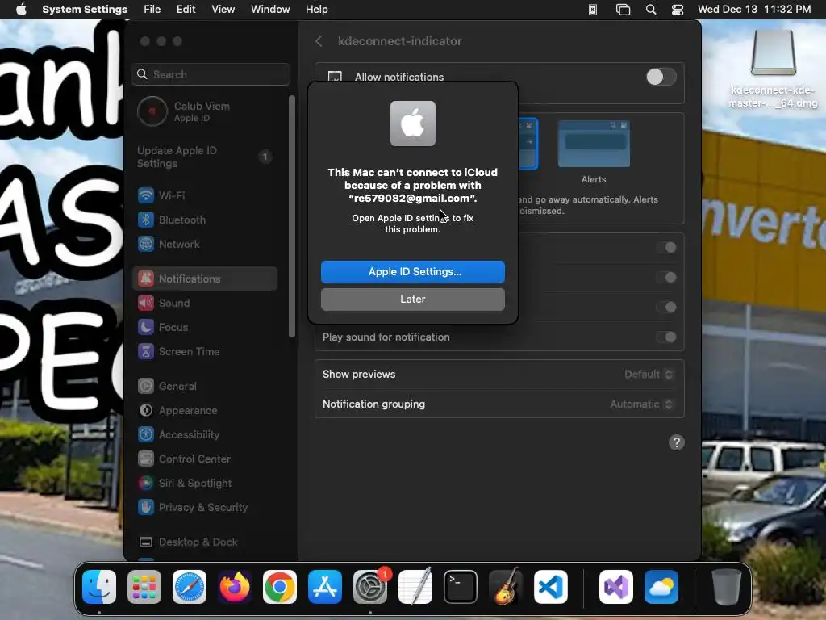Image resolution: width=826 pixels, height=620 pixels.
Task: Open Notification grouping Automatic dropdown
Action: tap(641, 404)
